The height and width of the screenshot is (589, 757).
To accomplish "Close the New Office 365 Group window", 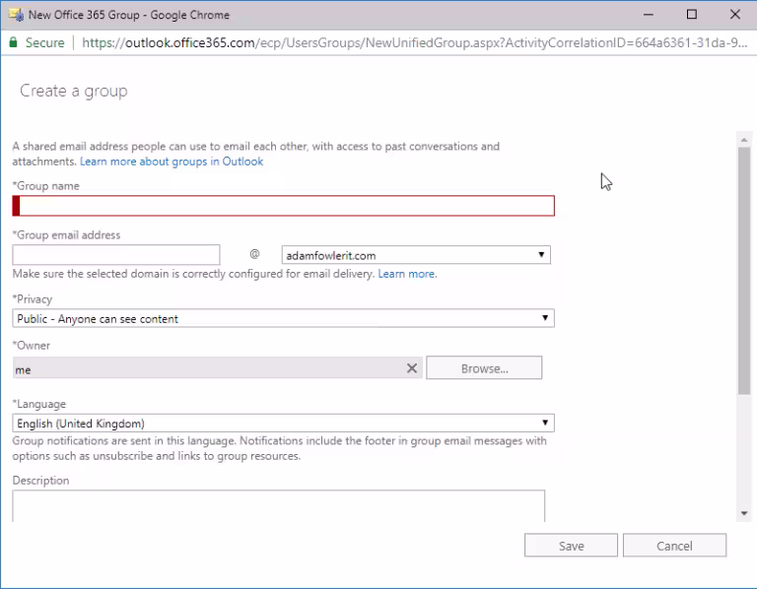I will [x=735, y=14].
